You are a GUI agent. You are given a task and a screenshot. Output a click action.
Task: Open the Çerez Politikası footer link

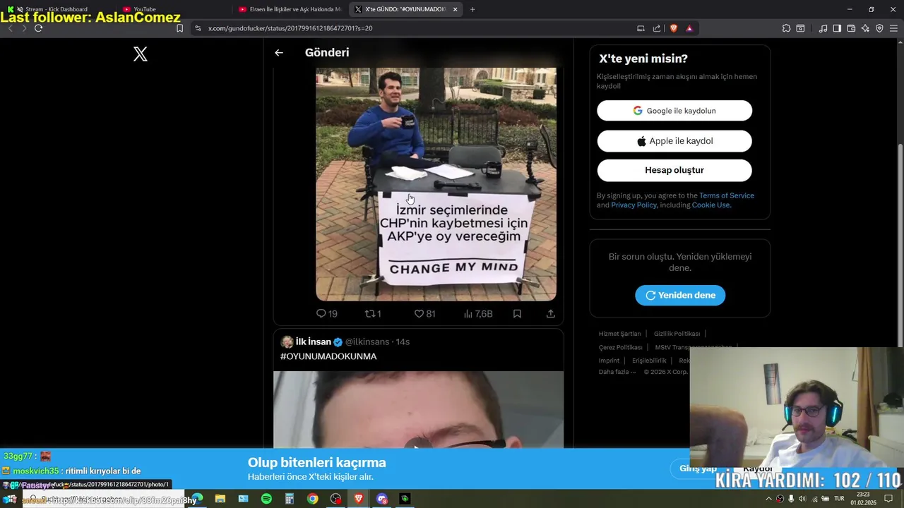[x=620, y=347]
